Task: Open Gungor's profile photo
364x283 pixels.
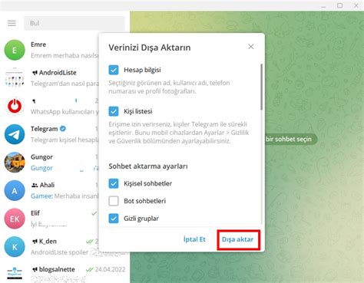Action: click(15, 163)
